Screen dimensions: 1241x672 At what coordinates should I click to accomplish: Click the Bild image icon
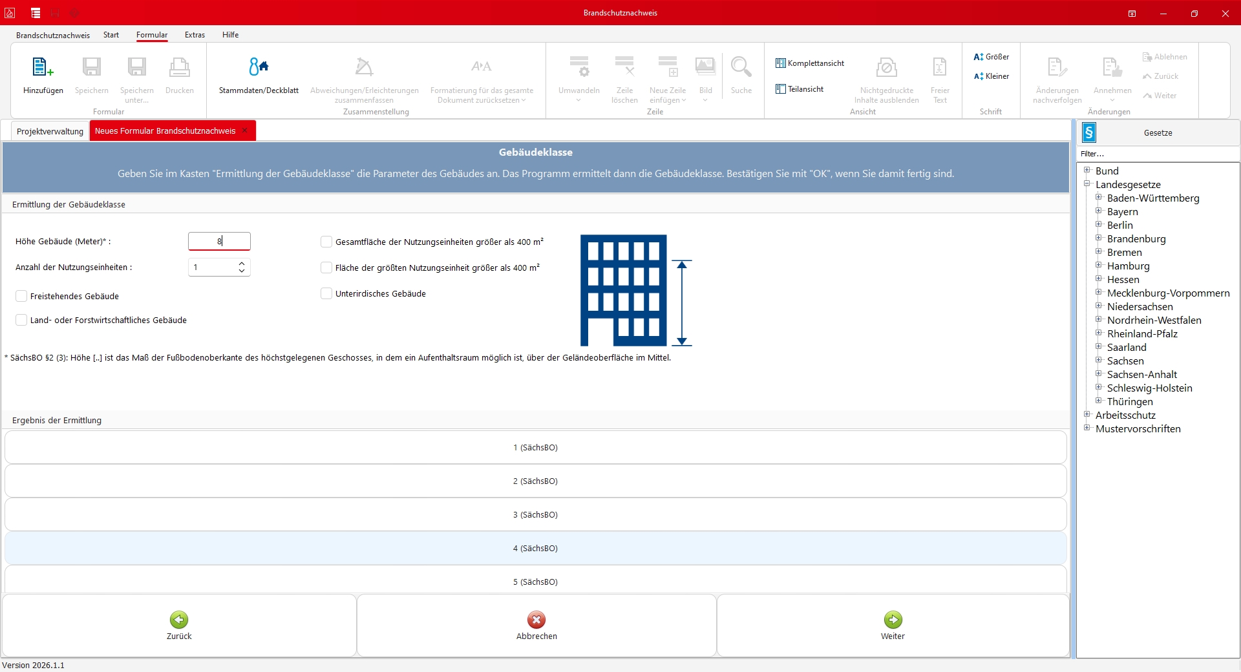[705, 67]
